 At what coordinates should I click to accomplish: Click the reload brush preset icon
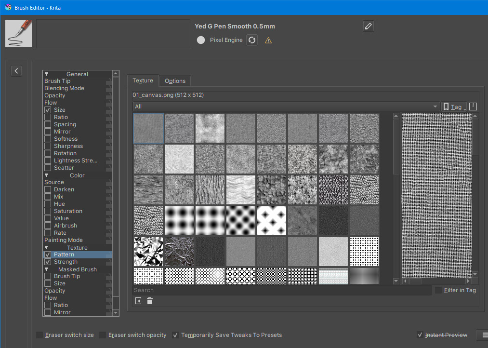[x=251, y=40]
